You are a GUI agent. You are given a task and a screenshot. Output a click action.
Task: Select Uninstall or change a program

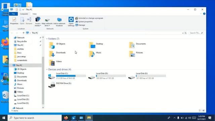pyautogui.click(x=89, y=18)
